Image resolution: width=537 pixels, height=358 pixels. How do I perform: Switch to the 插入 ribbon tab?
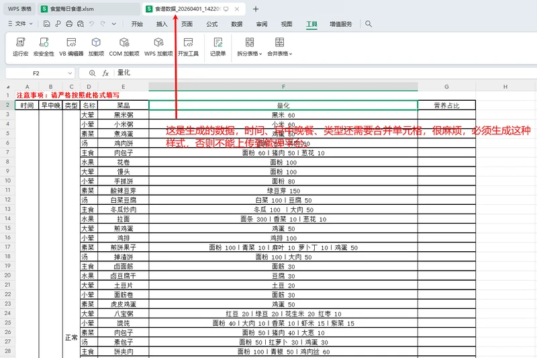coord(162,24)
